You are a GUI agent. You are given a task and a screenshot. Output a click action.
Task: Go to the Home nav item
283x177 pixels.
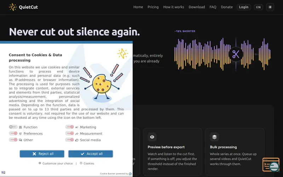pos(138,7)
